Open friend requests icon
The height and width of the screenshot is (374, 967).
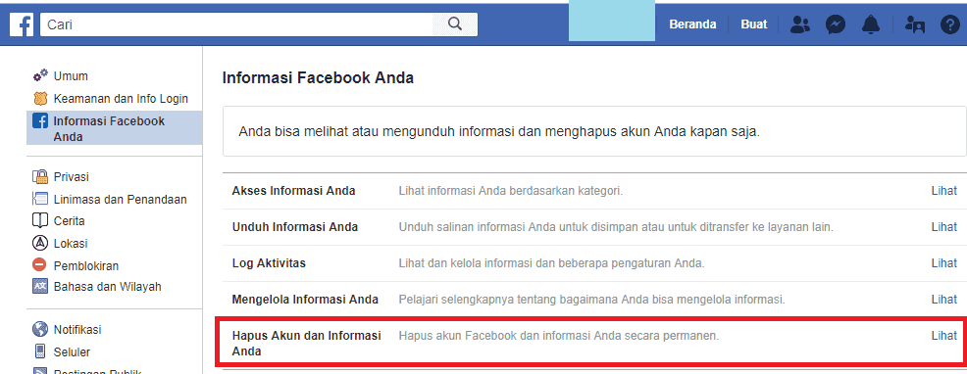[800, 24]
